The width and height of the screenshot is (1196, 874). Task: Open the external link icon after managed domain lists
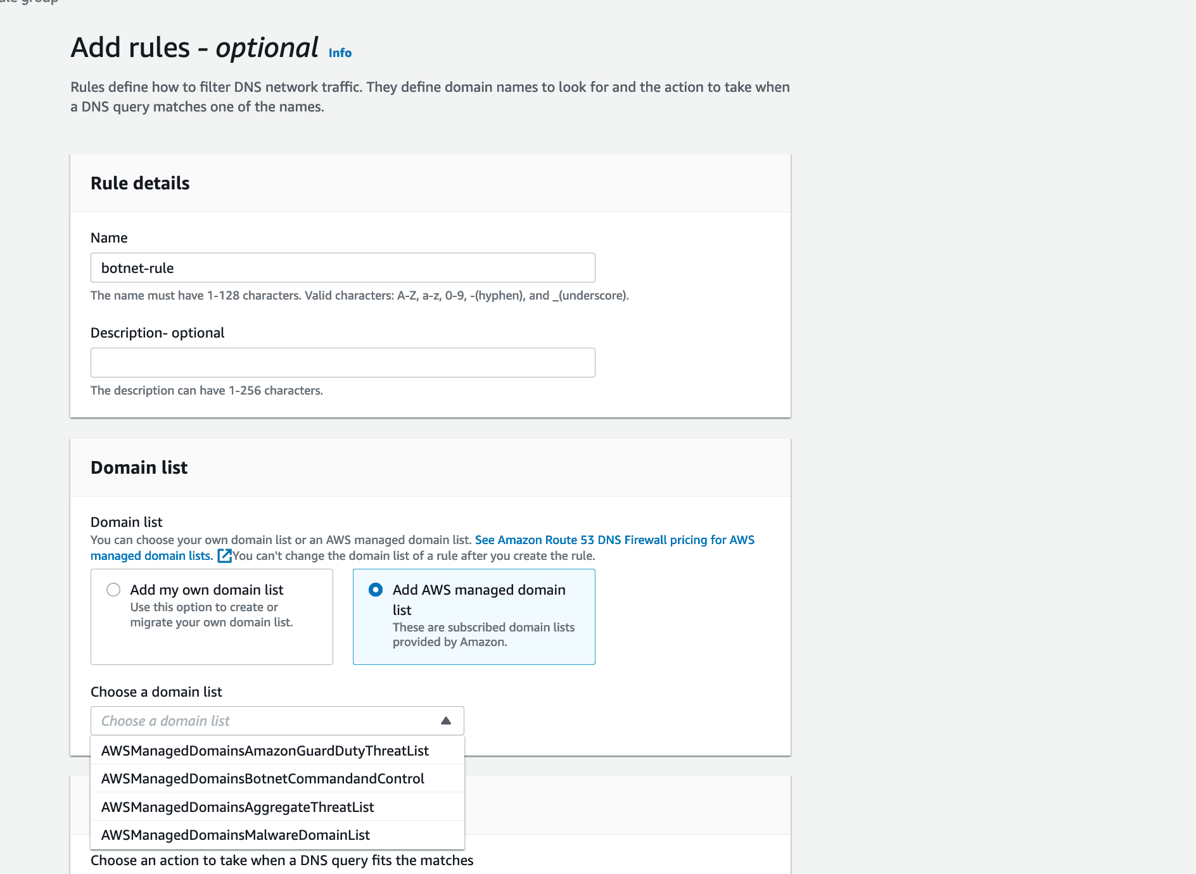[225, 556]
